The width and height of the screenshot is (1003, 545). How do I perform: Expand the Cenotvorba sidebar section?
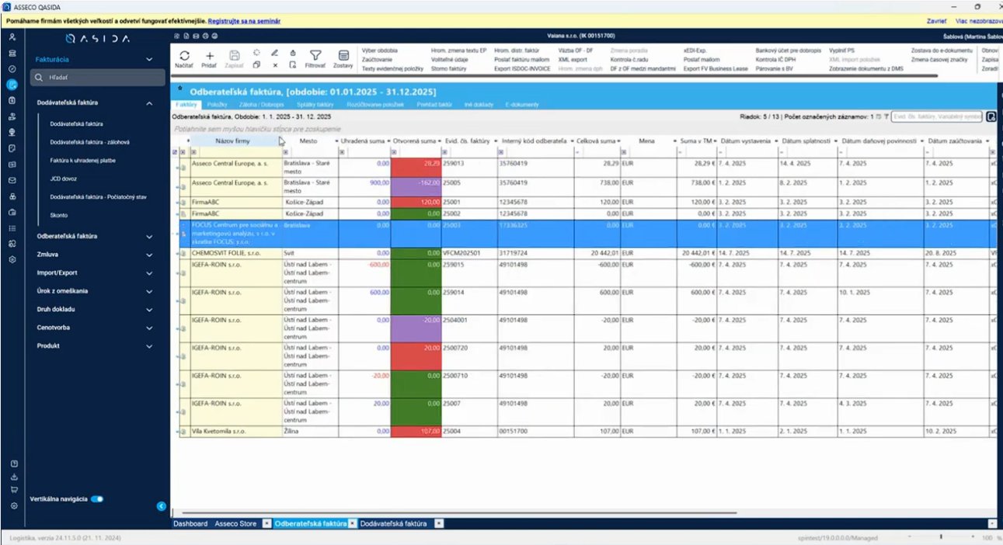(x=149, y=328)
